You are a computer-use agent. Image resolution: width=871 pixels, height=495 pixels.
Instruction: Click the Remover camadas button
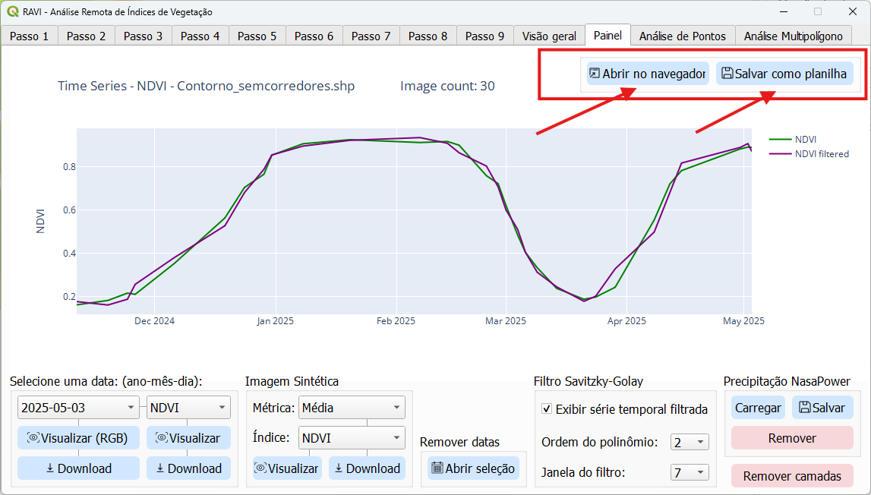click(792, 476)
